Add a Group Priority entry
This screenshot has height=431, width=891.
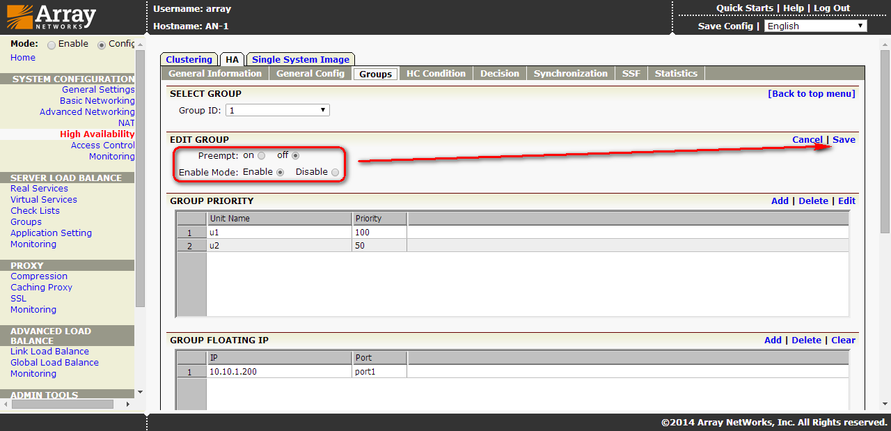(x=780, y=201)
